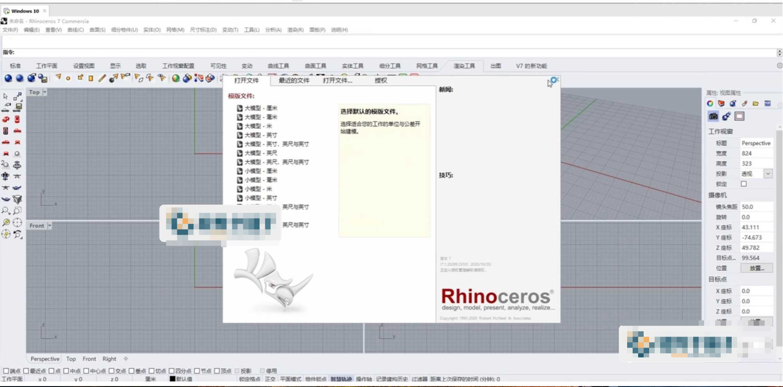Enable the 切点 osnap checkbox
Image resolution: width=783 pixels, height=387 pixels.
click(152, 371)
